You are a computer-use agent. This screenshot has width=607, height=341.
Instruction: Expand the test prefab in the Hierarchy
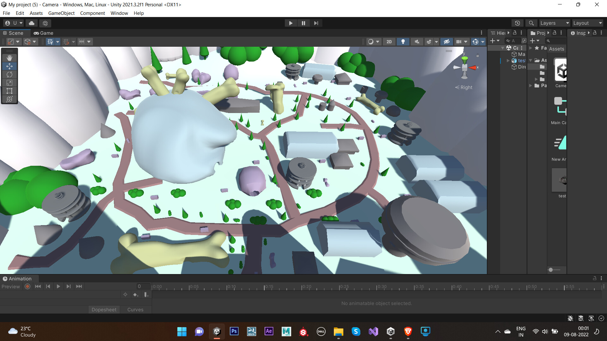(508, 60)
